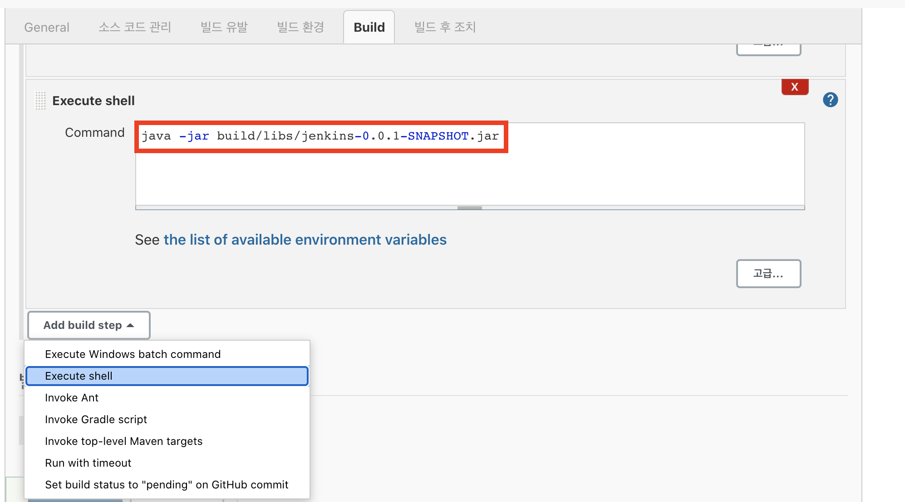Screen dimensions: 905x502
Task: Go to the 빌드 유발 tab
Action: 224,27
